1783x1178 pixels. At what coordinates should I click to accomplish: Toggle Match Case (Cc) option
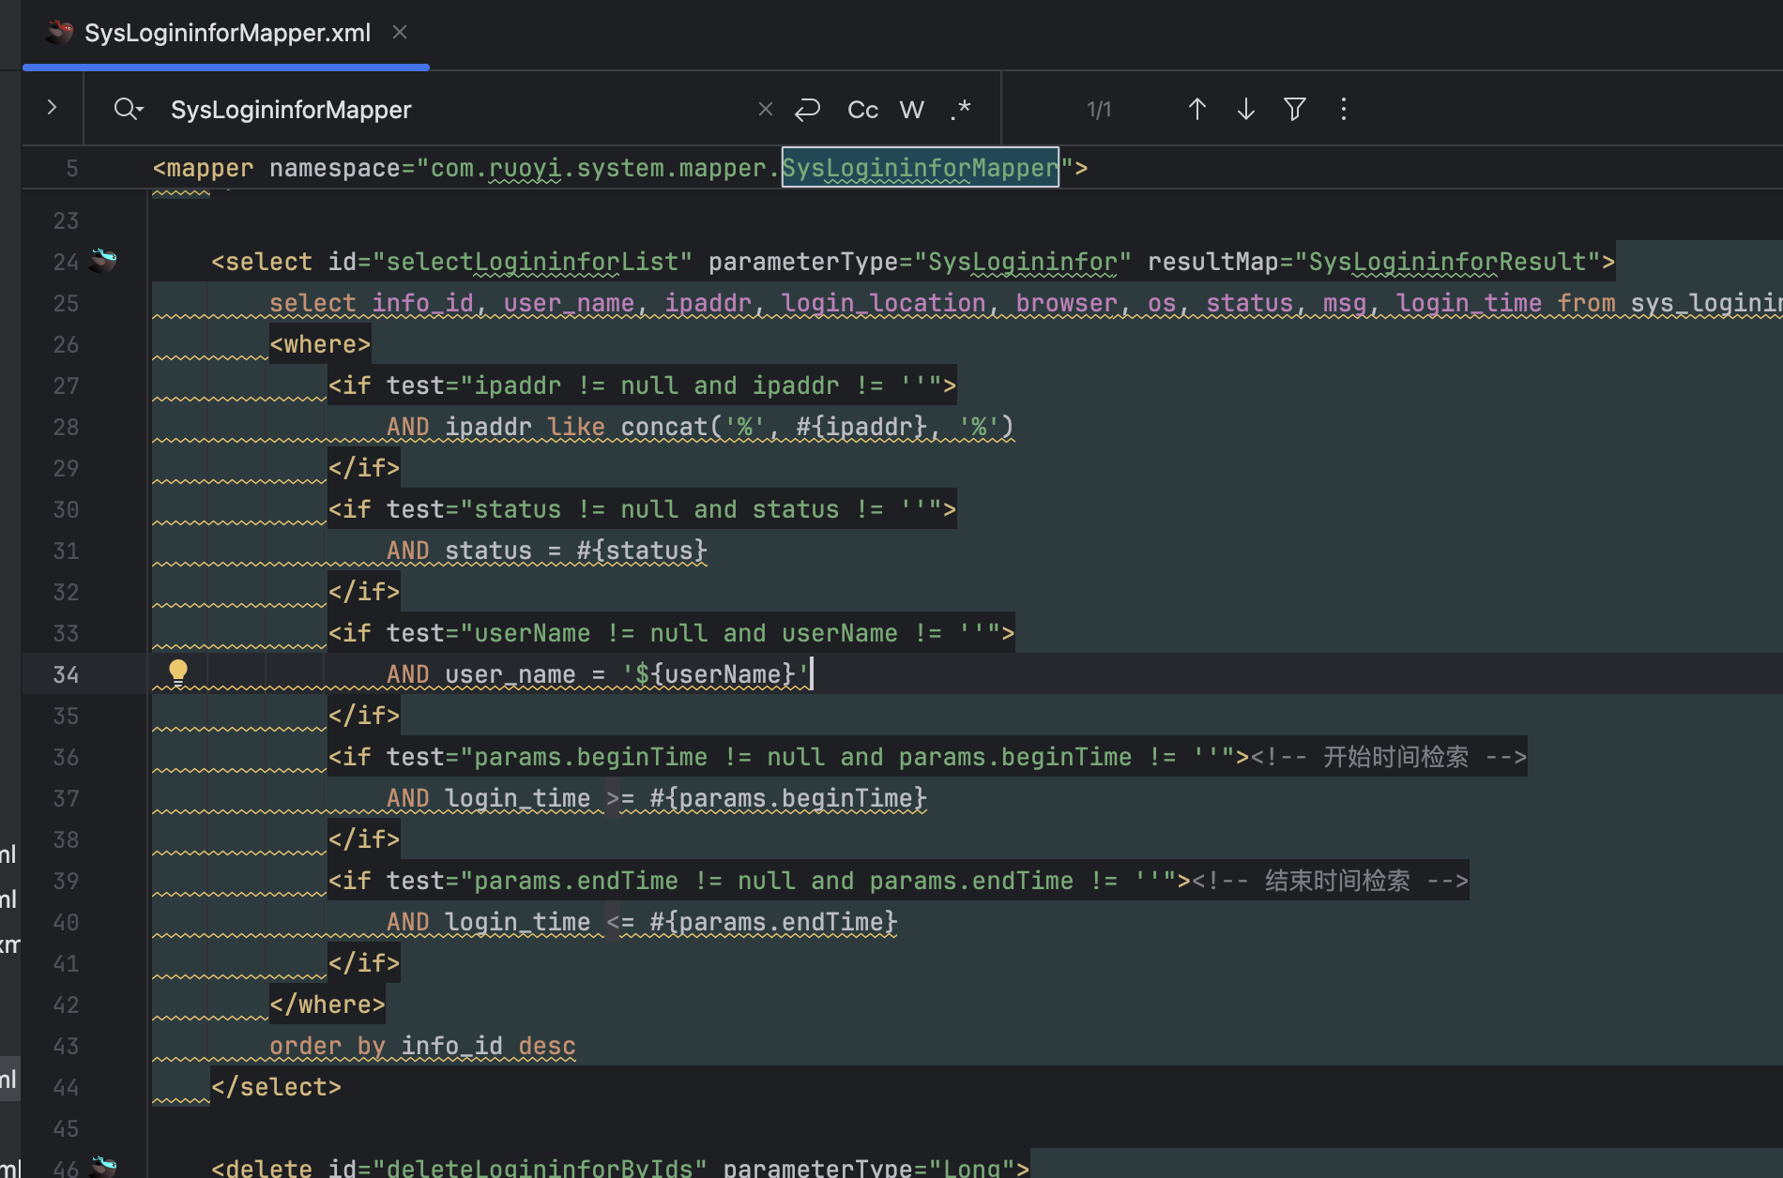(862, 110)
